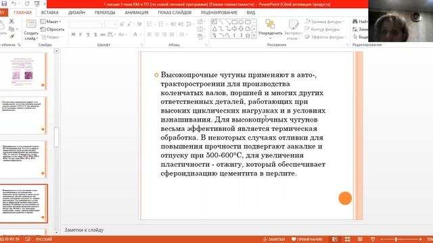Click the zoom slider handle
The image size is (433, 243).
click(x=396, y=239)
